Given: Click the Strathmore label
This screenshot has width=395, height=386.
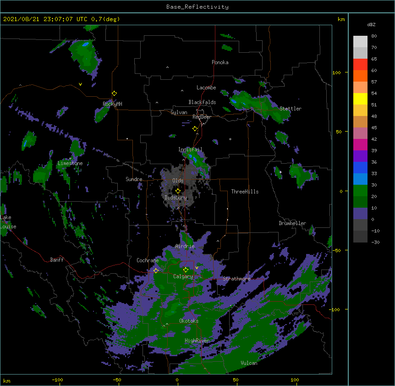Looking at the screenshot, I should click(236, 279).
